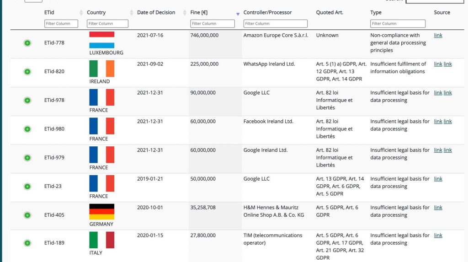The image size is (468, 262).
Task: Open first source link for Google Ireland Ltd.
Action: tap(438, 150)
